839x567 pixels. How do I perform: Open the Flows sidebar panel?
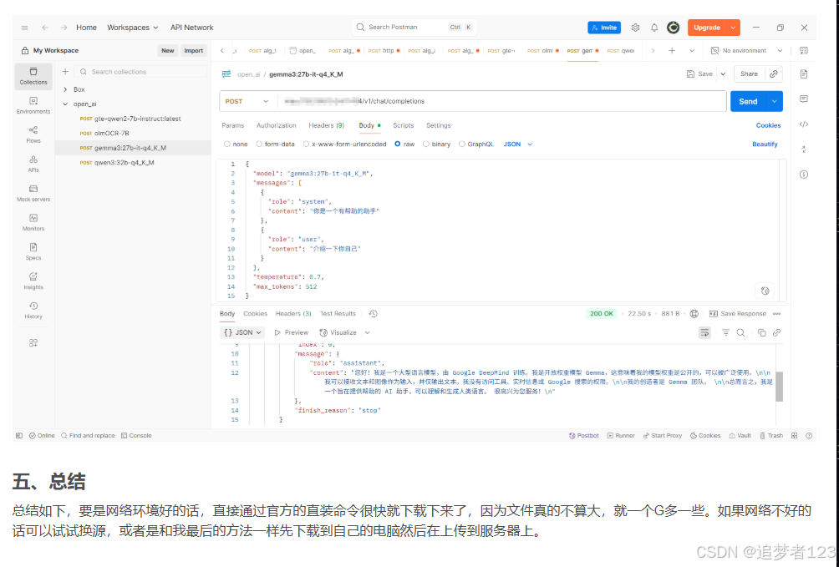point(33,134)
